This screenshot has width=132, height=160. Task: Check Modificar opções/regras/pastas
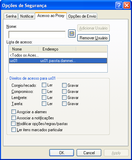click(13, 124)
